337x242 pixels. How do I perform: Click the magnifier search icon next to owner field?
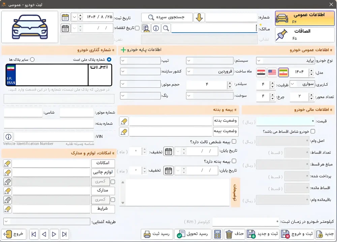pos(166,28)
